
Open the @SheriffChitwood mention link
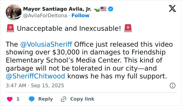[x=35, y=76]
